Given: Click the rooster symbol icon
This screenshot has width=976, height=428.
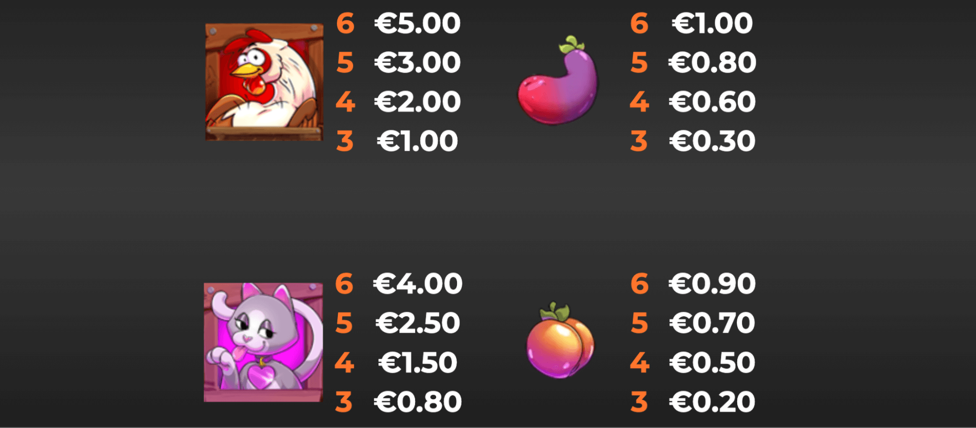Looking at the screenshot, I should pyautogui.click(x=264, y=82).
